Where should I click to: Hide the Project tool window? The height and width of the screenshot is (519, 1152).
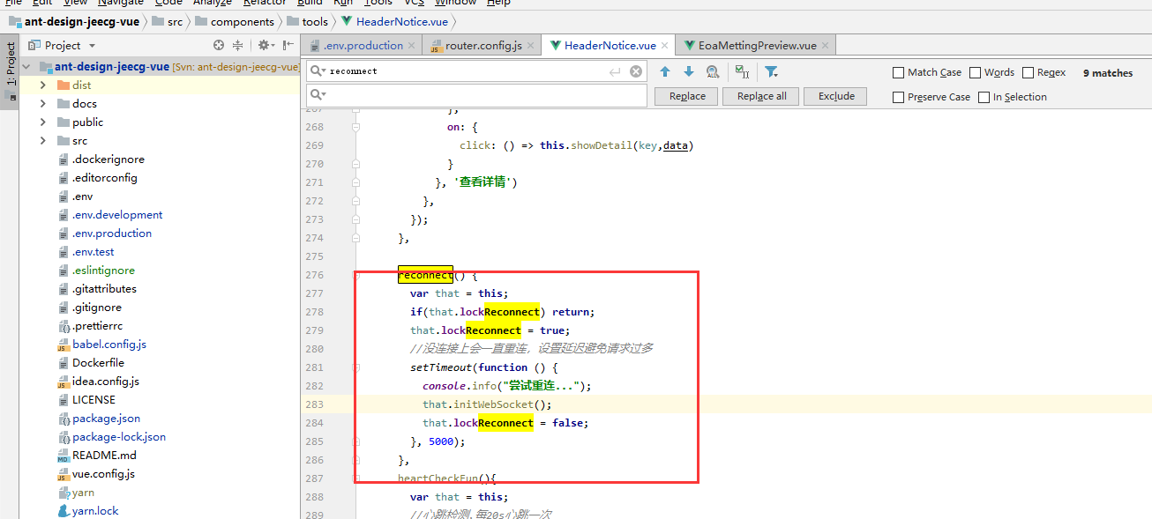pos(288,45)
